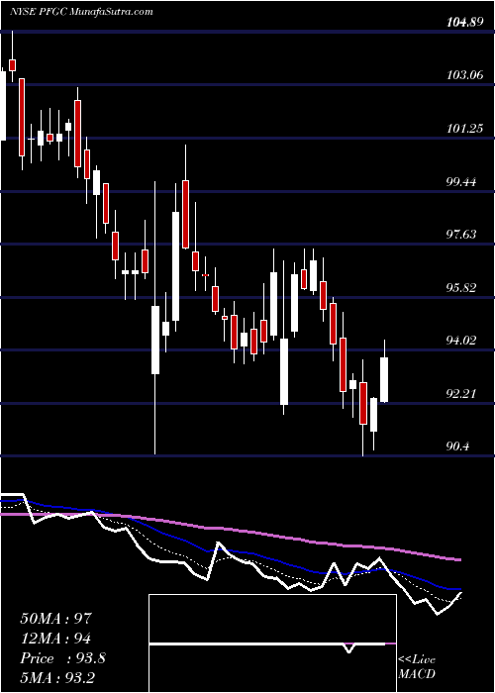
Task: Select the 95.82 price level label
Action: (461, 288)
